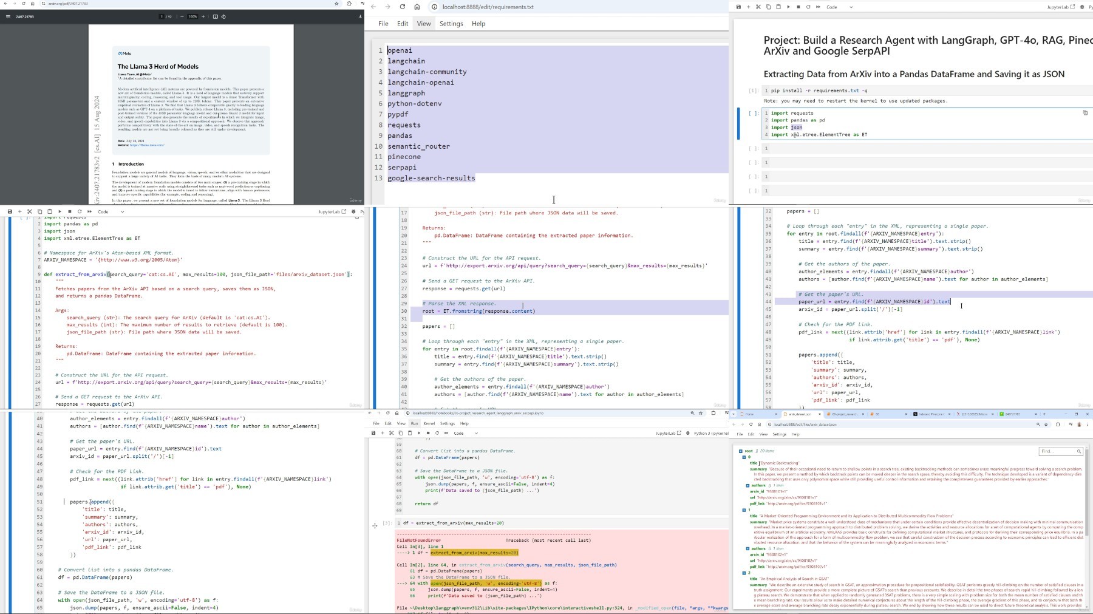The width and height of the screenshot is (1093, 614).
Task: Cut the selected cell in the Research Agent project notebook
Action: [x=758, y=7]
